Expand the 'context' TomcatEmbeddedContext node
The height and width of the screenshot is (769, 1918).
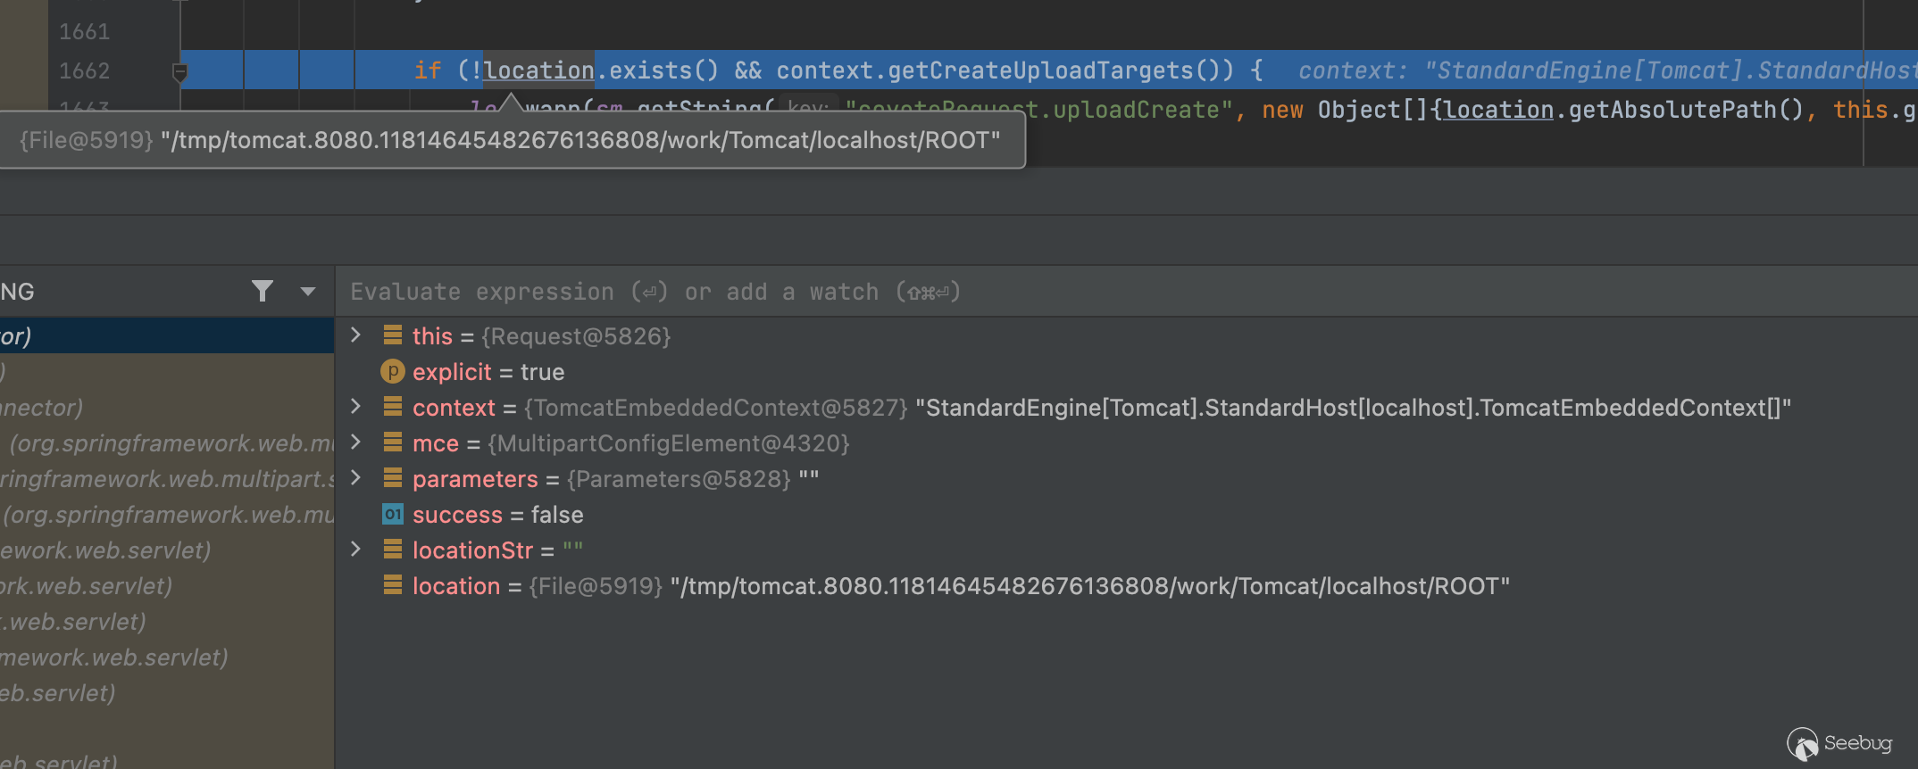point(355,407)
